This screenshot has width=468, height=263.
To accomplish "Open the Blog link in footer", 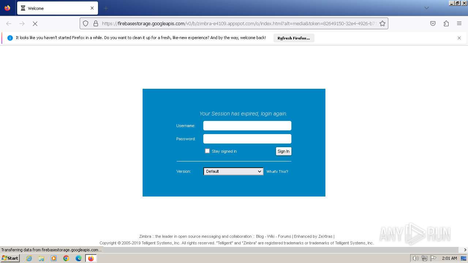I will tap(260, 236).
